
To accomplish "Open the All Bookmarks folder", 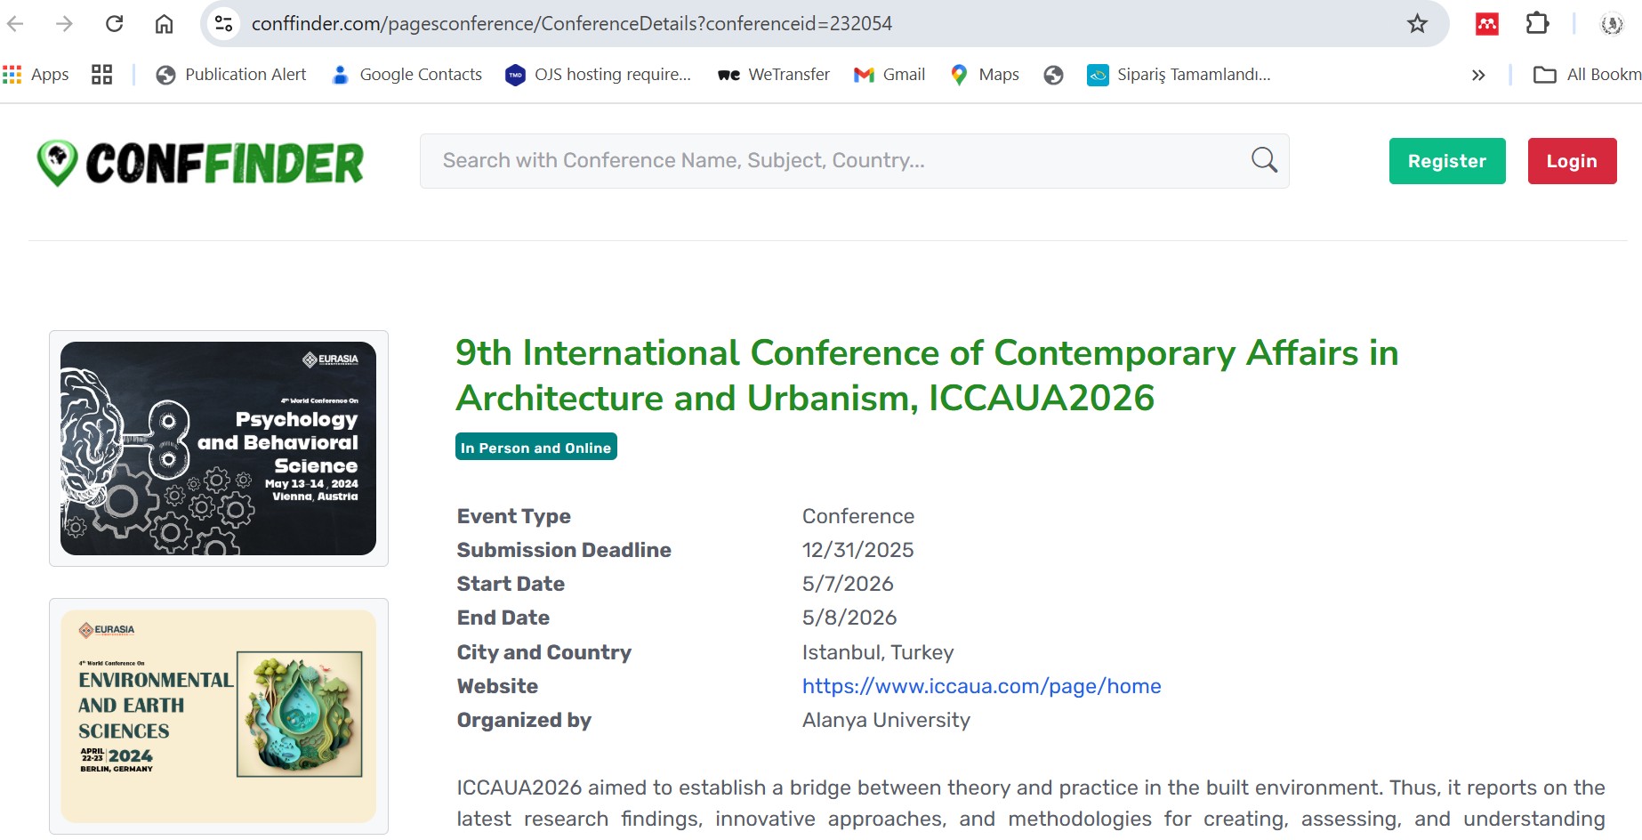I will click(1587, 75).
